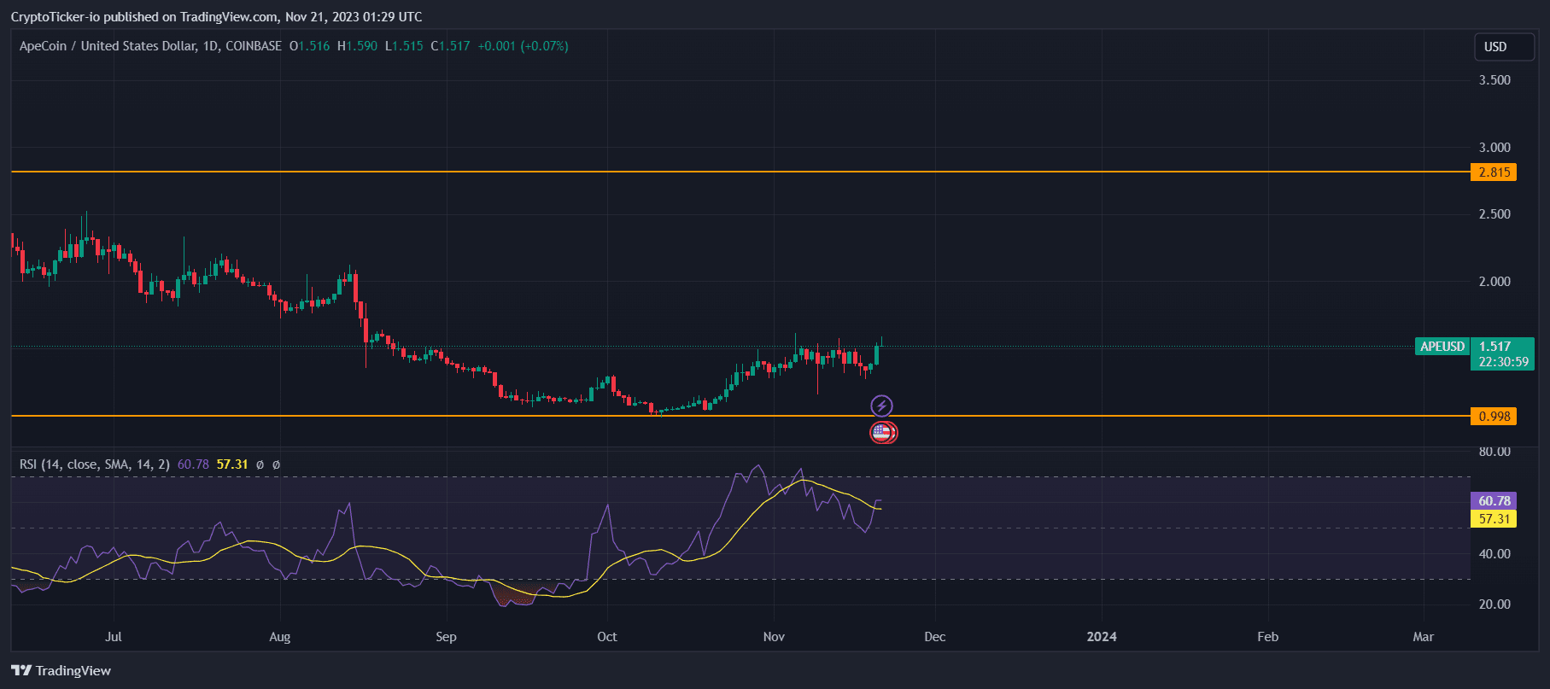1550x689 pixels.
Task: Click the 1.517 current price label
Action: tap(1501, 347)
